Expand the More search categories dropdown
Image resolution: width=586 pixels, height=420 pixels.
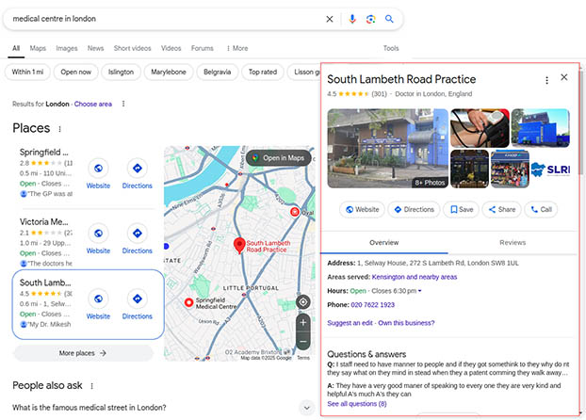pos(236,48)
